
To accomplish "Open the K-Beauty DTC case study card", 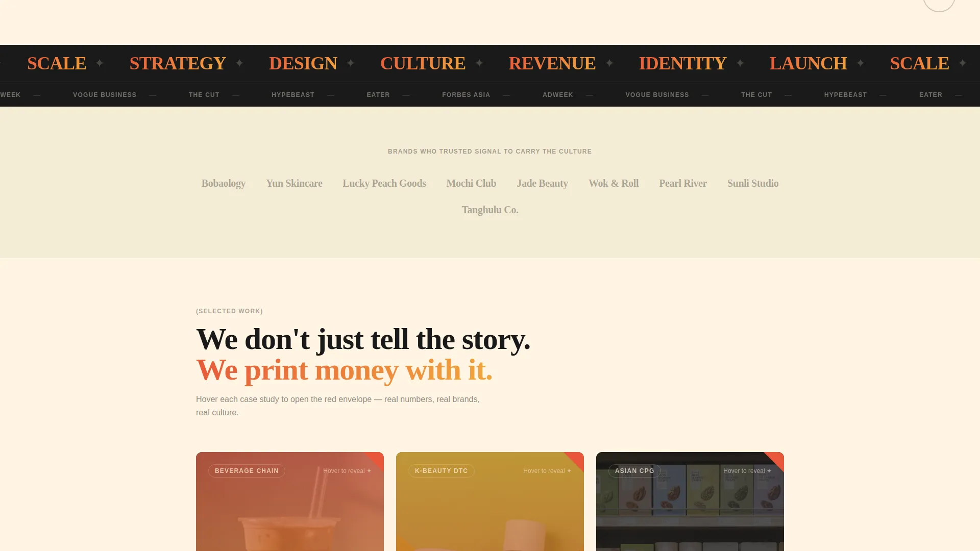I will pyautogui.click(x=490, y=502).
